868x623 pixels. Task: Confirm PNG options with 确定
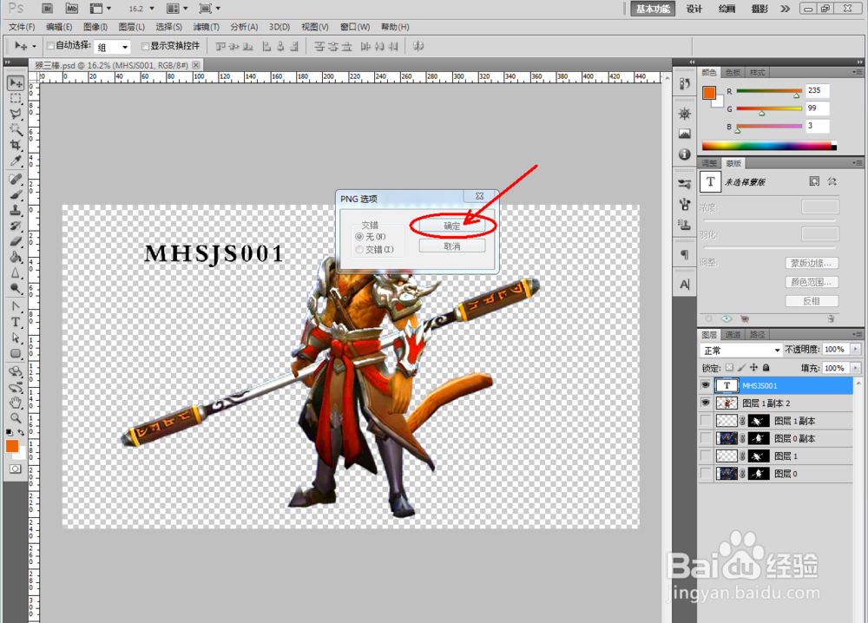[x=451, y=226]
